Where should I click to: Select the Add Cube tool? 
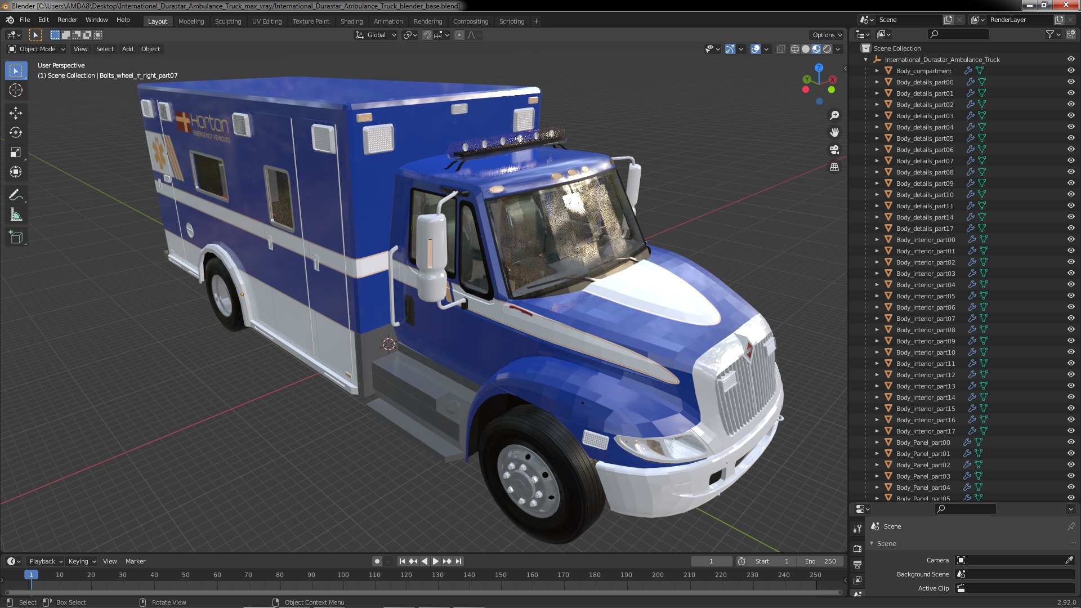16,238
